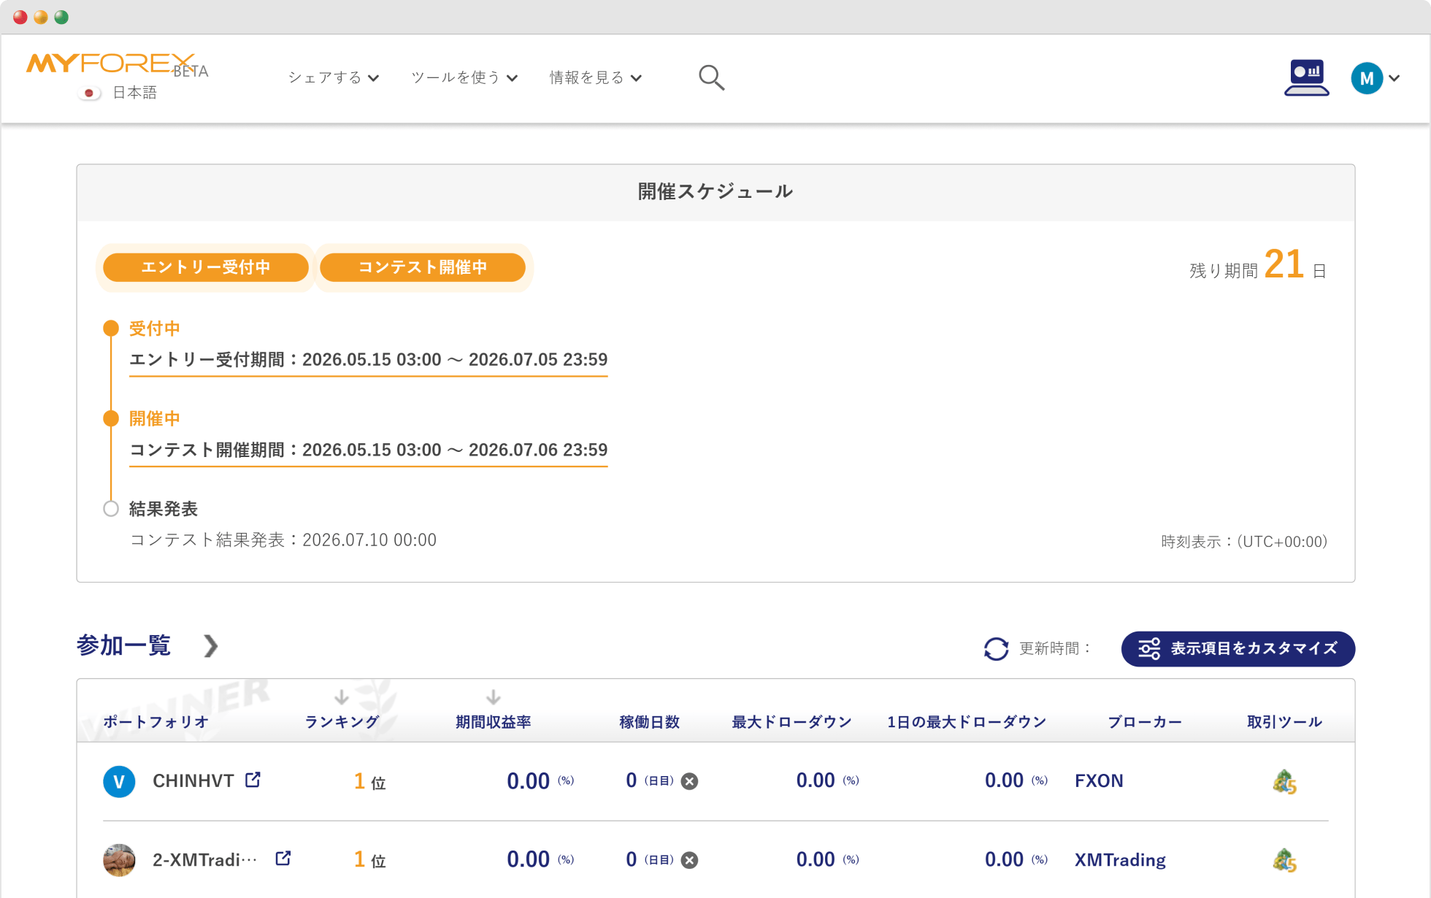This screenshot has width=1431, height=898.
Task: Select the コンテスト結果発表 date text
Action: pos(283,540)
